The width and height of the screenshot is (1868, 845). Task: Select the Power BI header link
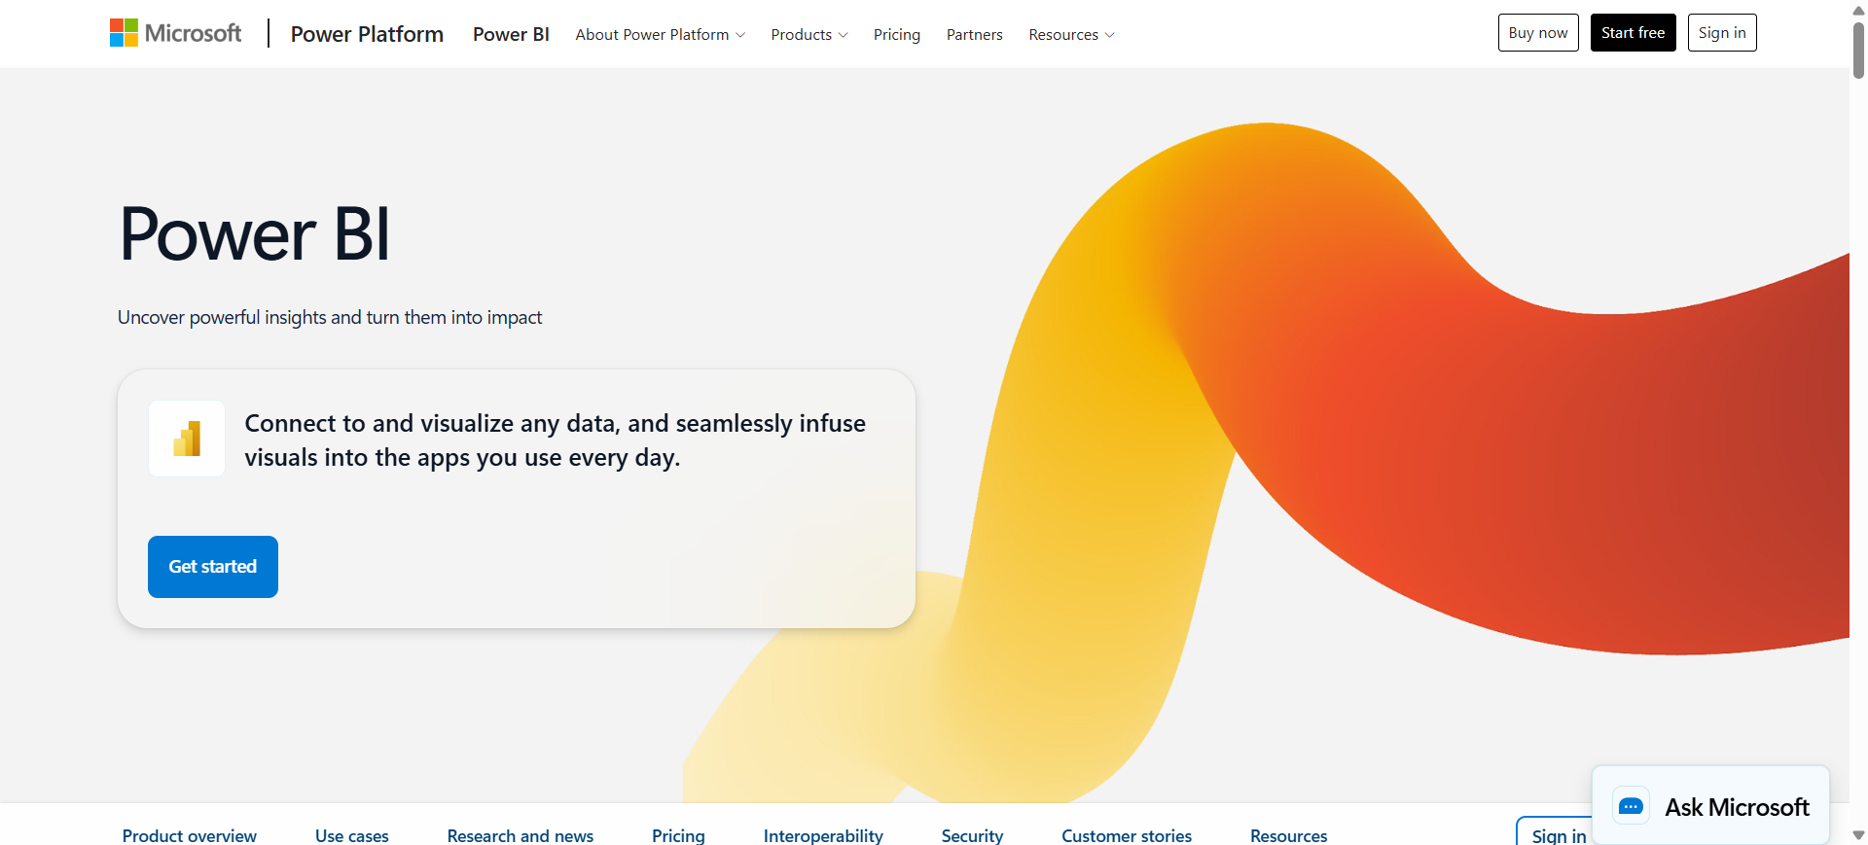[511, 34]
